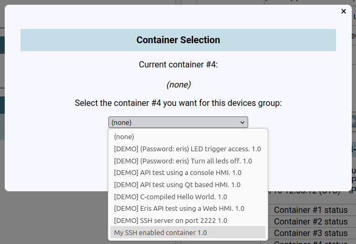Click the Current container #4 label
The height and width of the screenshot is (244, 356).
click(178, 65)
